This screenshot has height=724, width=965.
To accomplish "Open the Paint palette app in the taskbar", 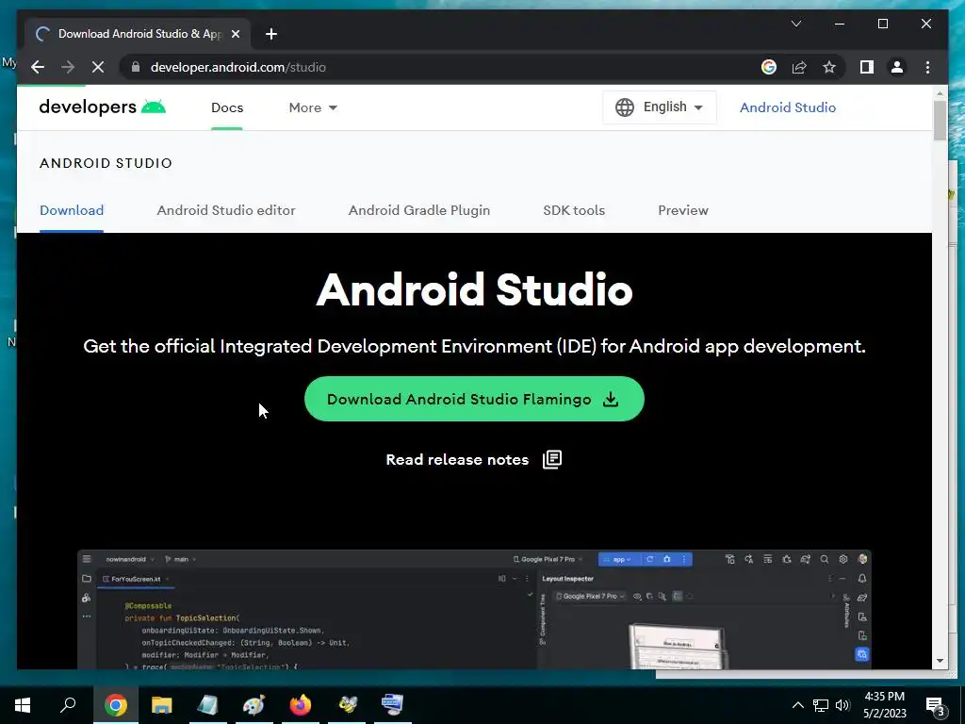I will (254, 705).
